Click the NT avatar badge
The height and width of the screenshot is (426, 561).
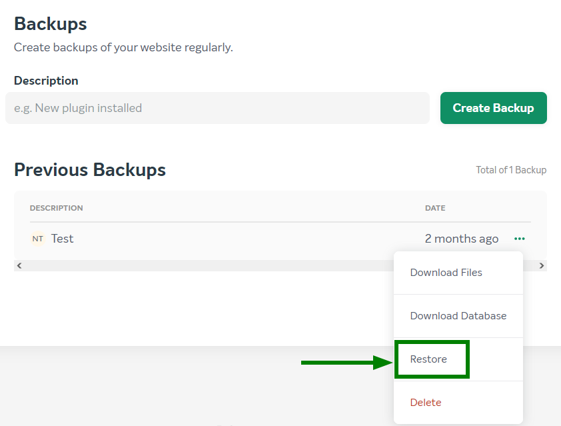[x=37, y=239]
